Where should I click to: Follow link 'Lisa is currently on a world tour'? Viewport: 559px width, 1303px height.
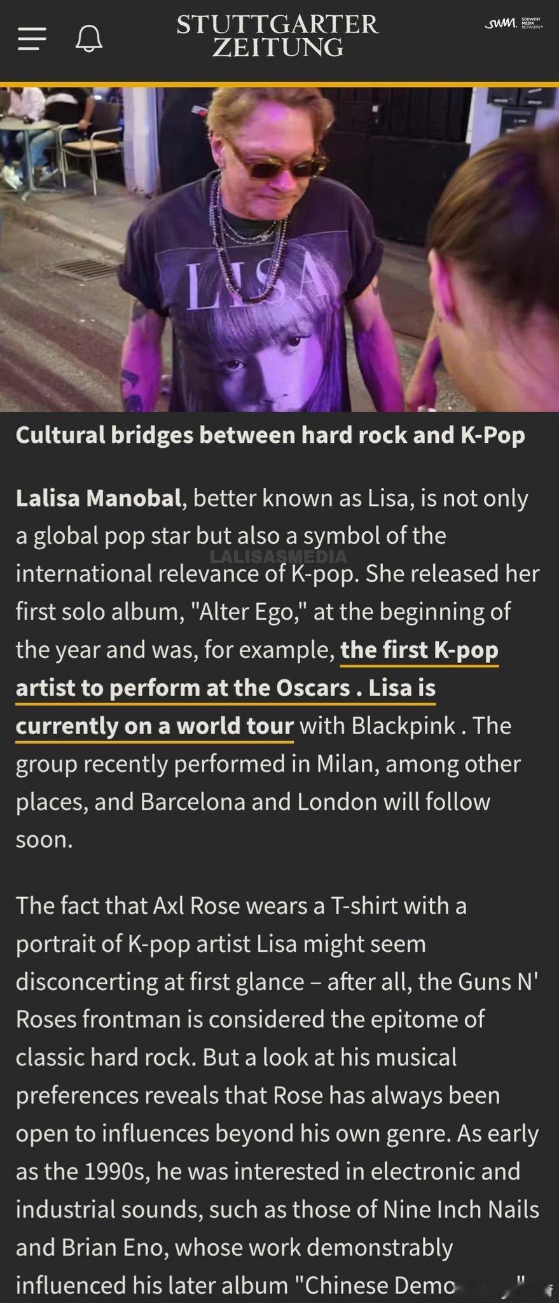point(225,706)
